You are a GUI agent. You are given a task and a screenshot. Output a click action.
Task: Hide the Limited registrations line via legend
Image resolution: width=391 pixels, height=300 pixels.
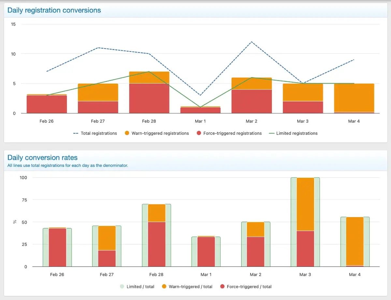pos(297,133)
